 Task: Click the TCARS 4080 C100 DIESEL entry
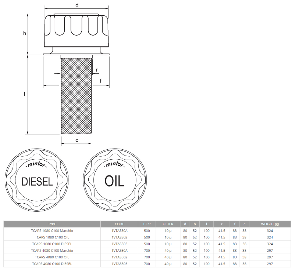click(x=52, y=263)
